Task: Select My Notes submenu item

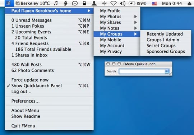Action: click(117, 28)
